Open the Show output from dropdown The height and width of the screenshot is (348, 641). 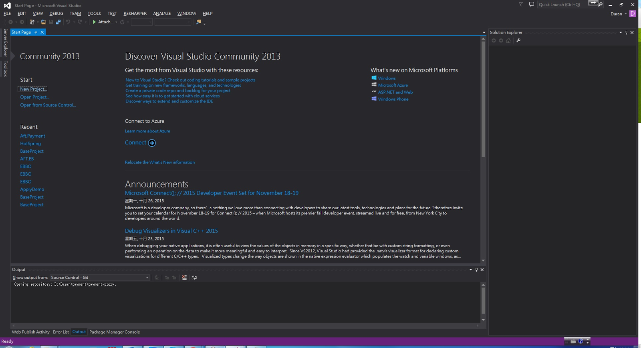[x=100, y=278]
